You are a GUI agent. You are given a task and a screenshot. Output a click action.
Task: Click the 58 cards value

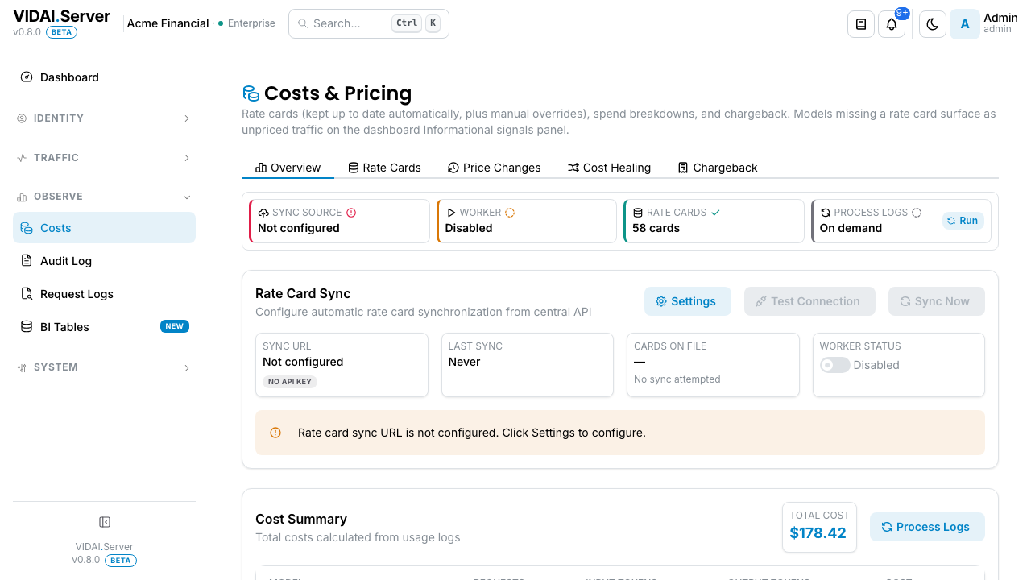pos(656,228)
